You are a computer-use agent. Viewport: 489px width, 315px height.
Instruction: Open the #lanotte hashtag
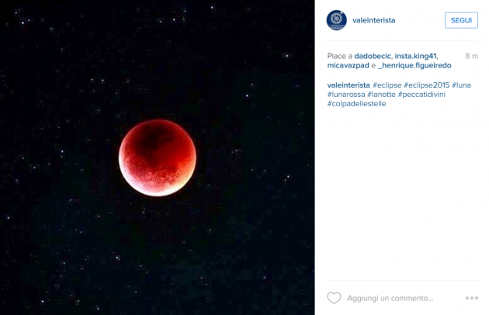[x=381, y=95]
